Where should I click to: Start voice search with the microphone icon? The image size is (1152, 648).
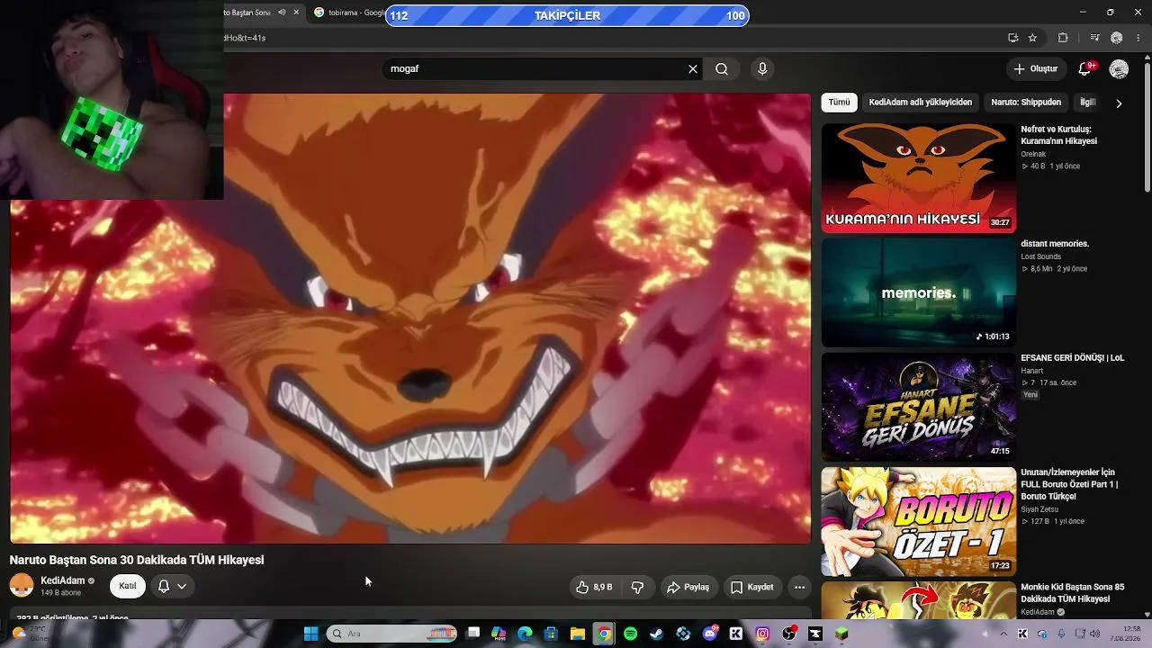click(762, 69)
